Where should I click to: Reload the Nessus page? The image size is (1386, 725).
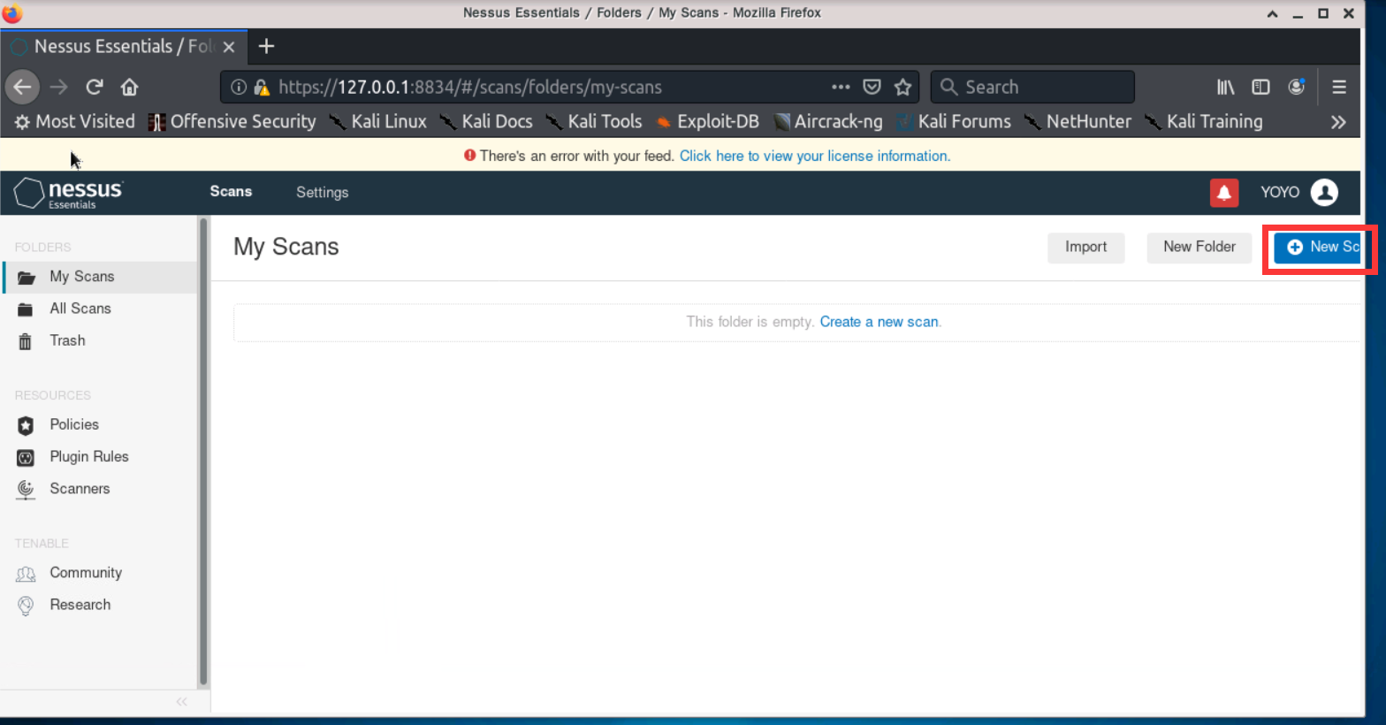pos(95,87)
